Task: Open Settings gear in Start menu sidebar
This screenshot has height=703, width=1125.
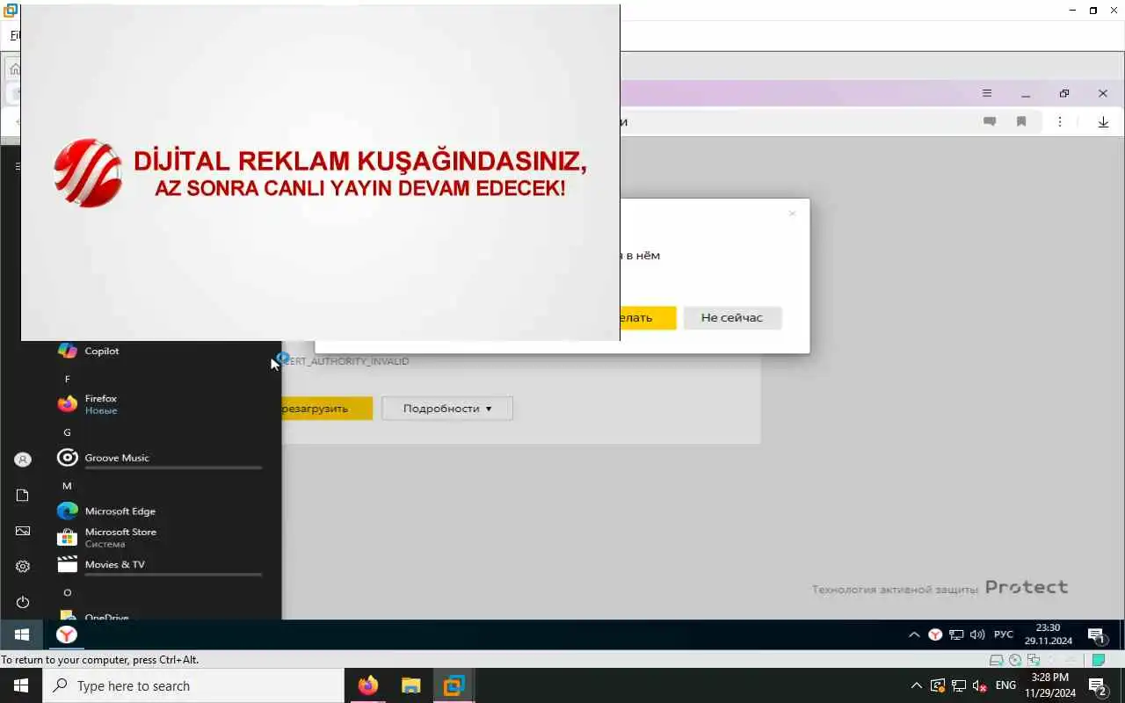Action: (23, 567)
